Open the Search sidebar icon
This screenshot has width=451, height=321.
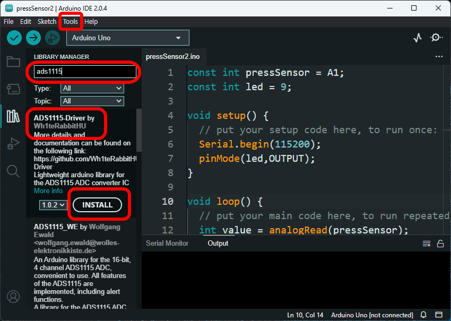point(13,171)
